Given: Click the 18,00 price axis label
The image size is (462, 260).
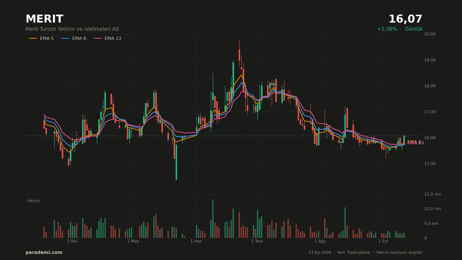Looking at the screenshot, I should [430, 86].
